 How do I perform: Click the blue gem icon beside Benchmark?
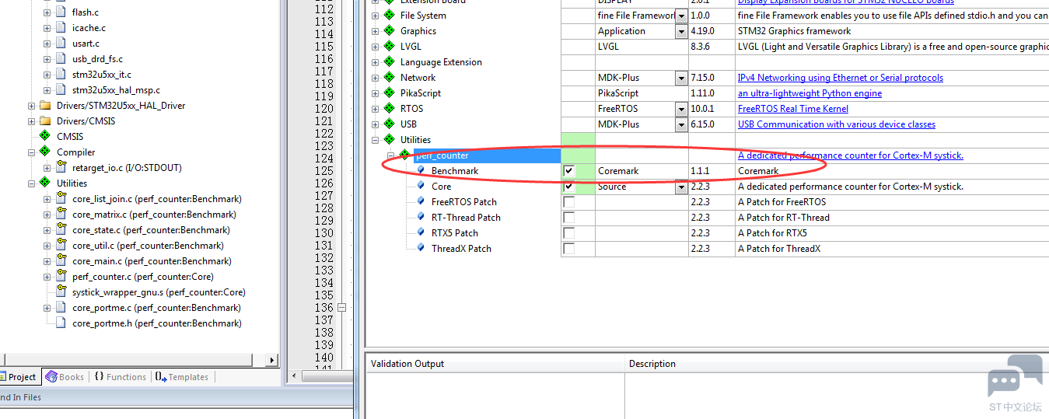pos(421,170)
